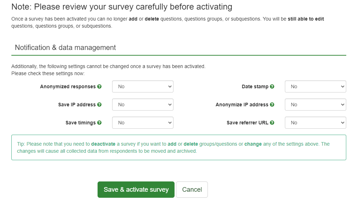
Task: Click help icon beside Save IP address
Action: pos(99,105)
